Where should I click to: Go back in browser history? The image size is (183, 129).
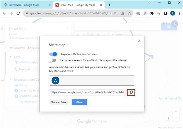tap(4, 13)
